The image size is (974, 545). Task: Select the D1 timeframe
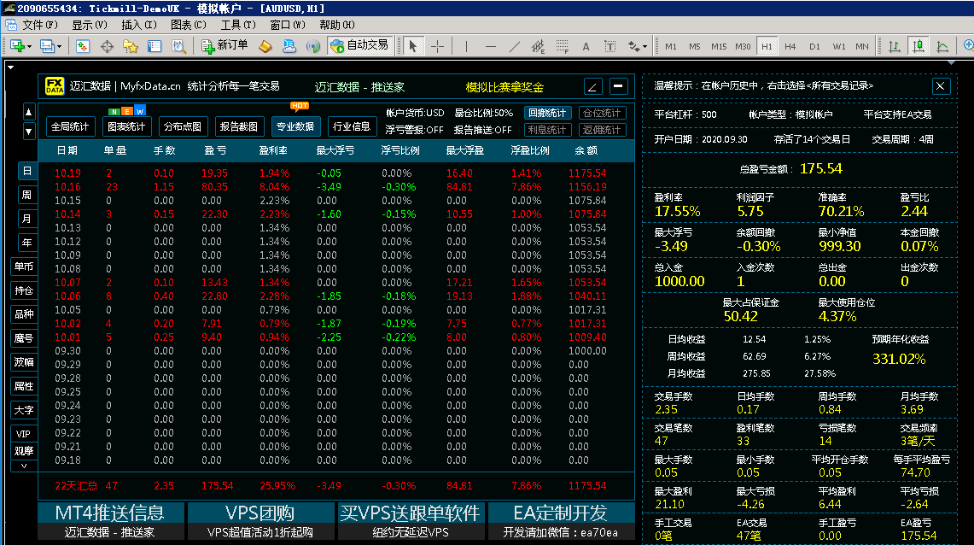(x=814, y=47)
